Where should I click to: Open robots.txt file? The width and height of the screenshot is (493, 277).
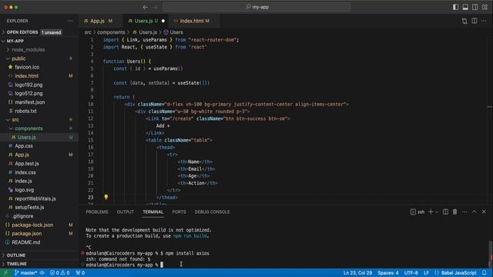(x=25, y=111)
